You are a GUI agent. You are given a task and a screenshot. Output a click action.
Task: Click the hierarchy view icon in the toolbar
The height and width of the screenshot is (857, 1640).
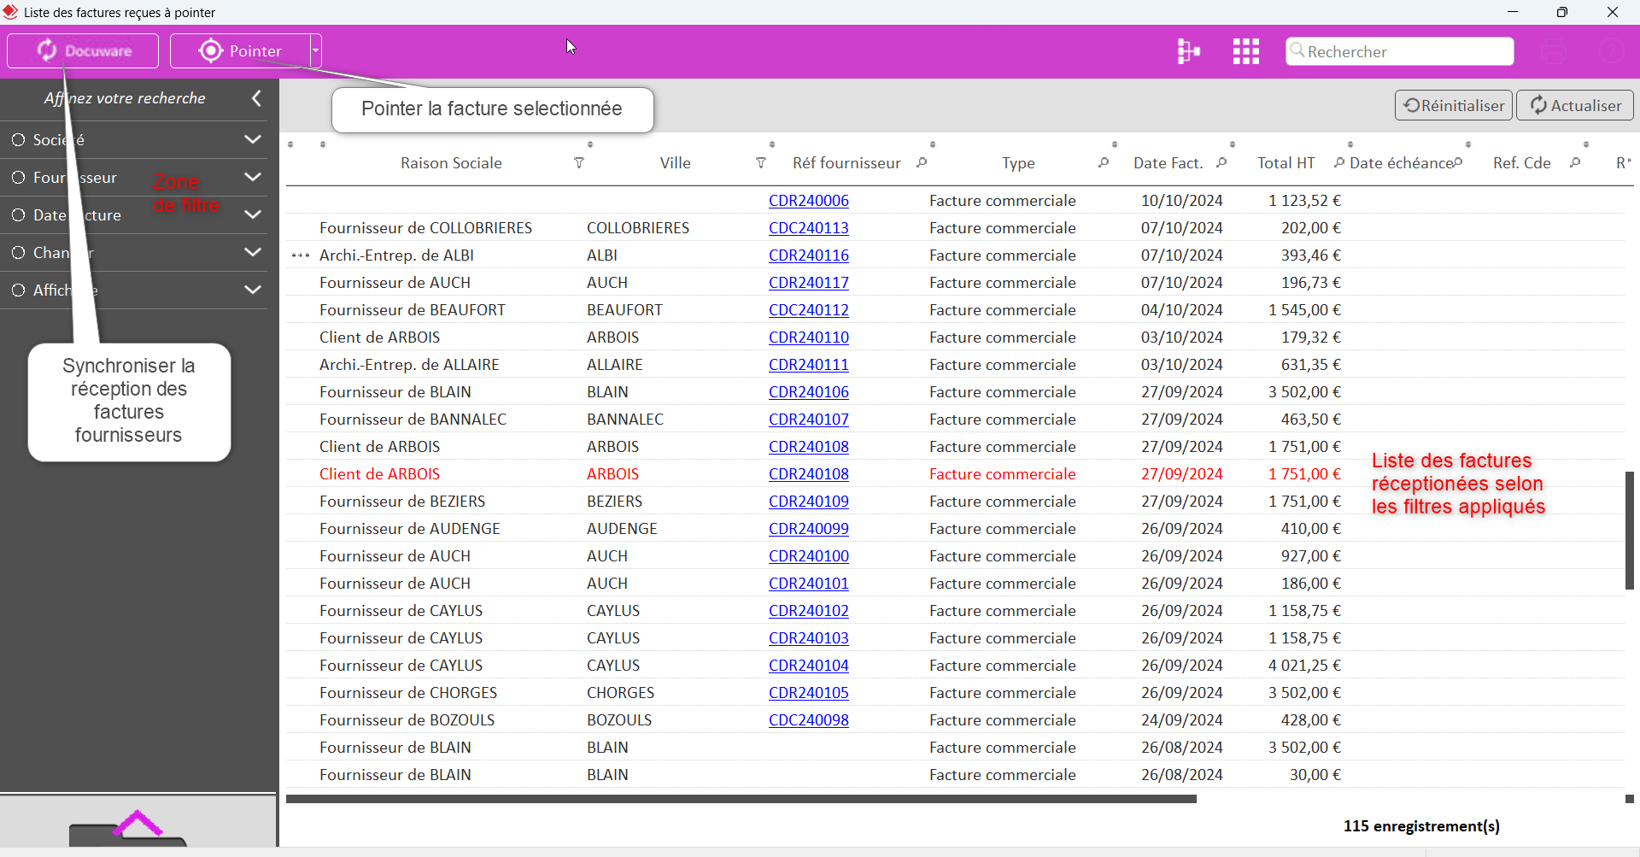pos(1189,51)
